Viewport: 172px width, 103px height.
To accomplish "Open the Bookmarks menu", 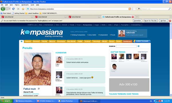I will click(x=25, y=5).
